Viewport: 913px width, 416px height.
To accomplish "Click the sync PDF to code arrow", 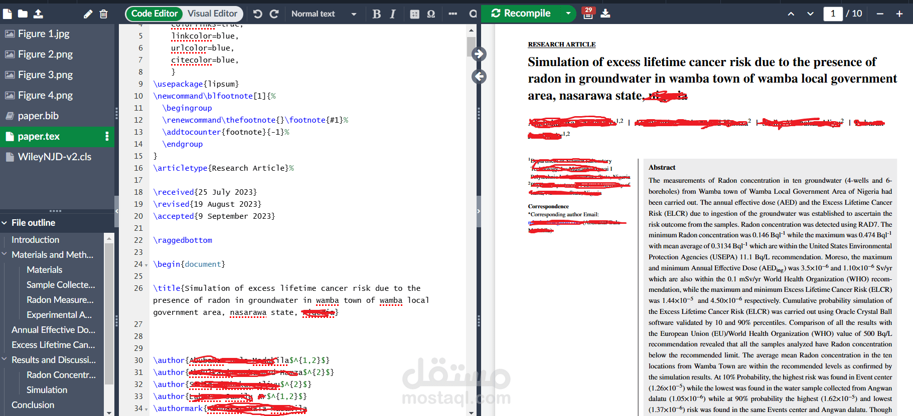I will pos(479,77).
